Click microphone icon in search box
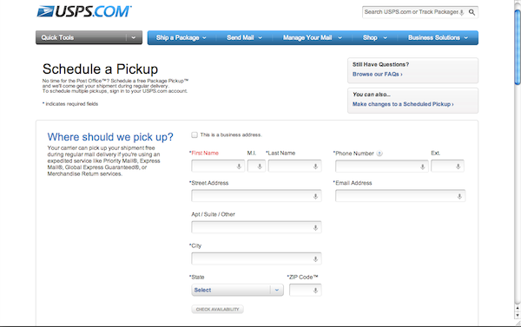The height and width of the screenshot is (327, 521). pos(462,12)
